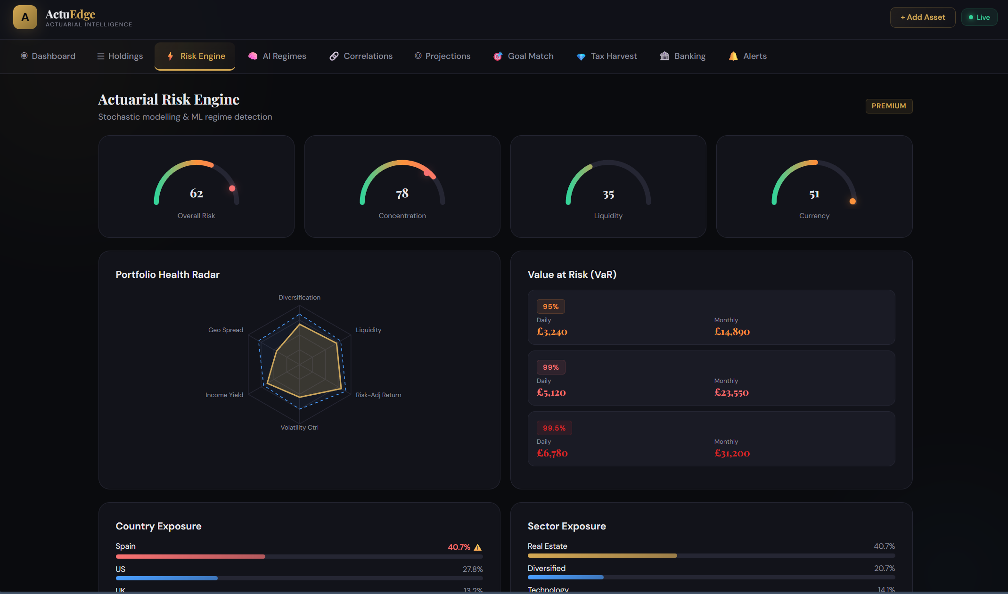
Task: Click the PREMIUM badge
Action: pos(888,106)
